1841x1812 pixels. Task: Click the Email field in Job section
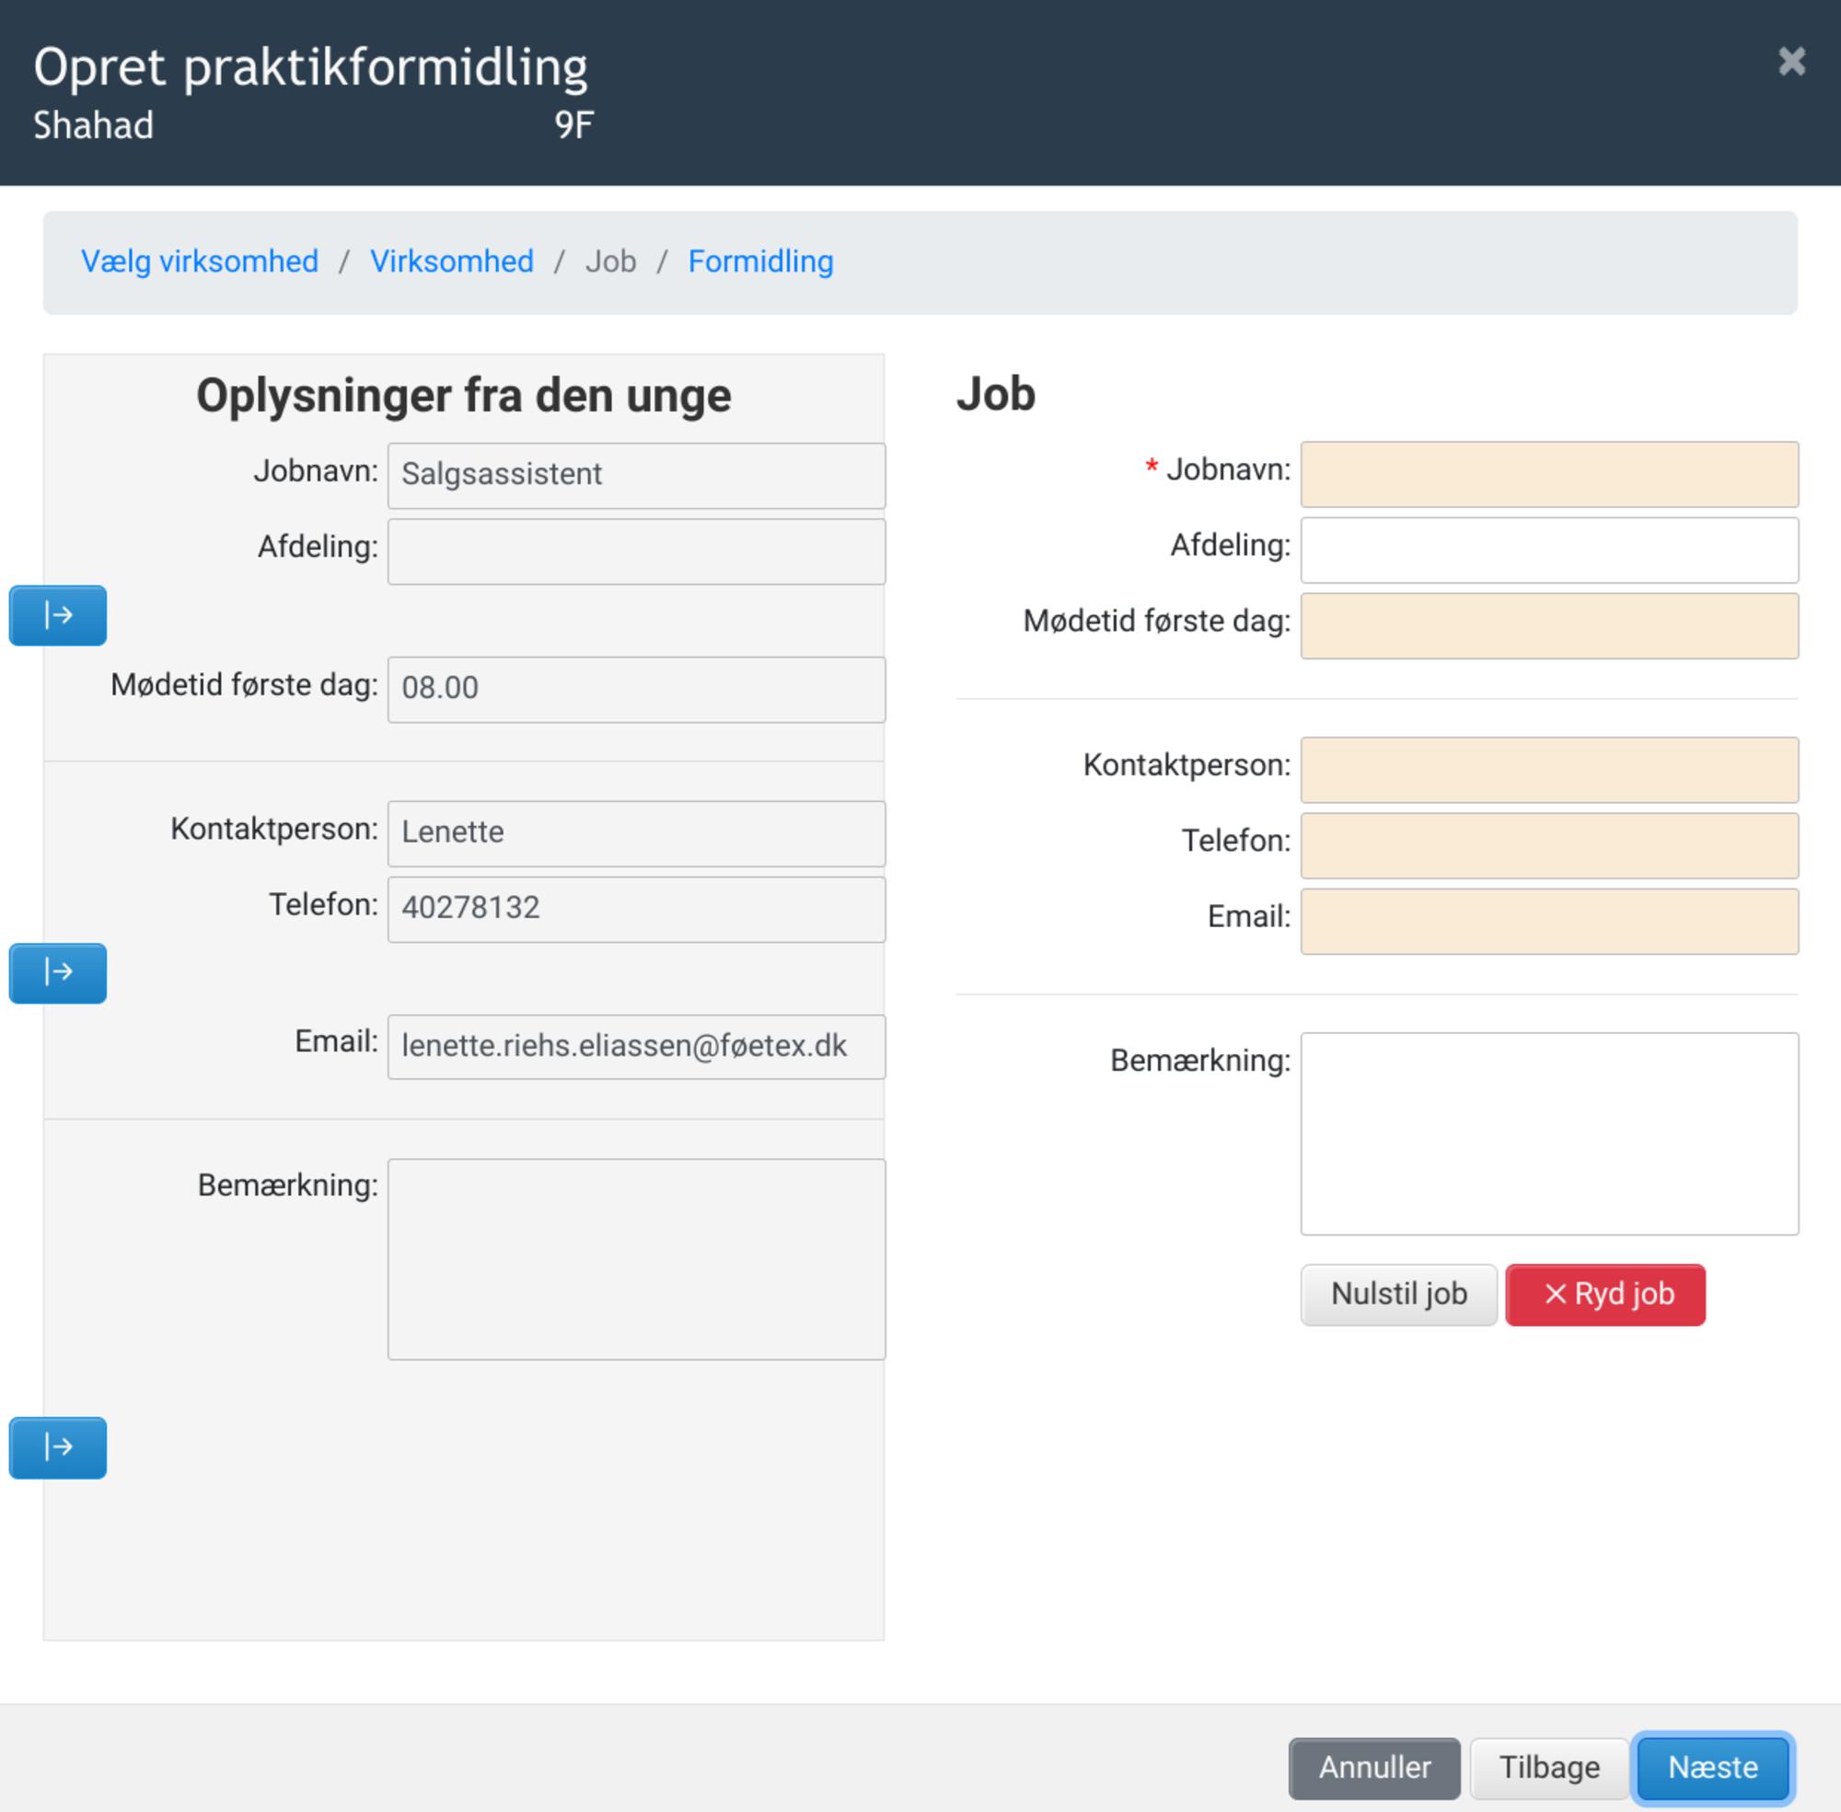1548,922
